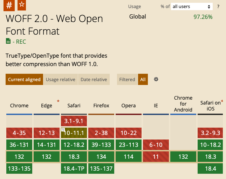Click the Firefox column header
Viewport: 226px width, 179px height.
click(101, 106)
